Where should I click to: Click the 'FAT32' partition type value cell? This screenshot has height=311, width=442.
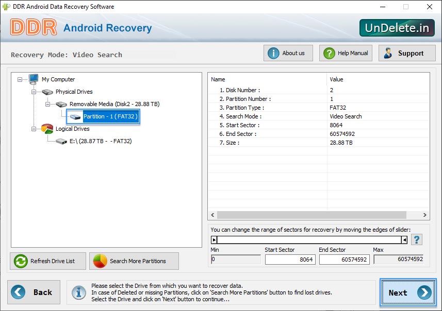(x=338, y=108)
